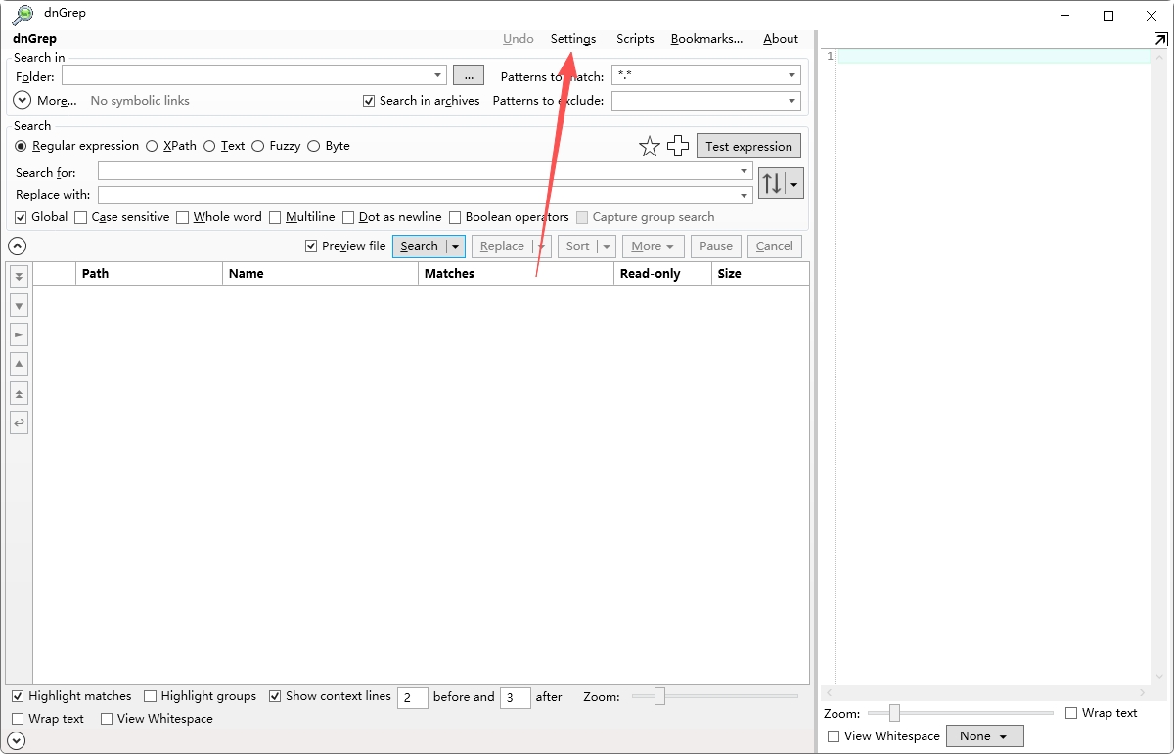Click the swap search/replace arrows icon

coord(772,183)
